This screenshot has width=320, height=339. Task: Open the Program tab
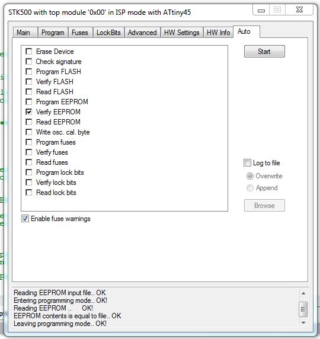[x=53, y=33]
